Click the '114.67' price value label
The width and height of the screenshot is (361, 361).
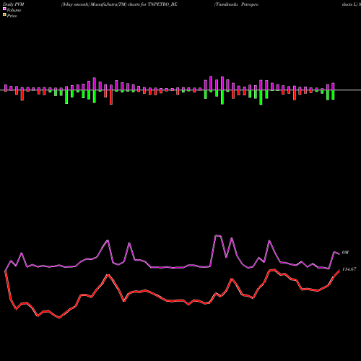[x=349, y=269]
